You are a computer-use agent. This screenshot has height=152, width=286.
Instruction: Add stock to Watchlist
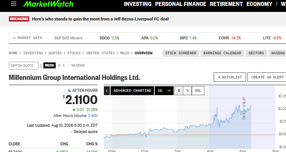pyautogui.click(x=230, y=77)
